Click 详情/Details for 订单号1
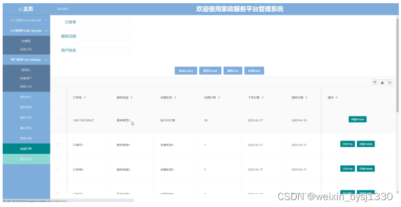401x207 pixels. [366, 144]
